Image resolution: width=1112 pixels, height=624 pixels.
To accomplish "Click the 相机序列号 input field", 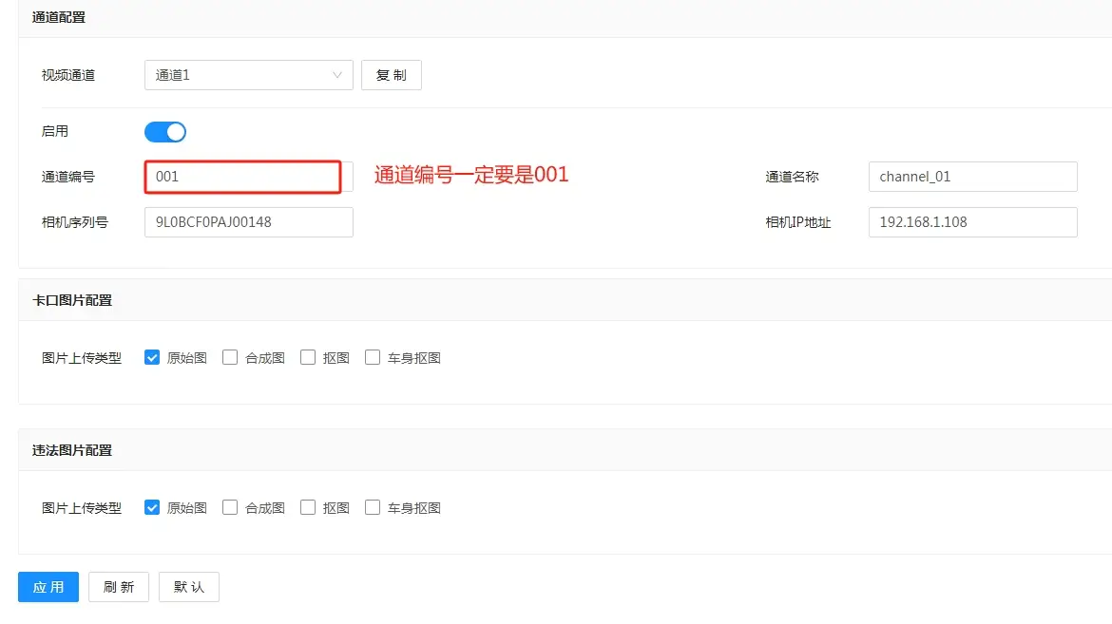I will 248,222.
